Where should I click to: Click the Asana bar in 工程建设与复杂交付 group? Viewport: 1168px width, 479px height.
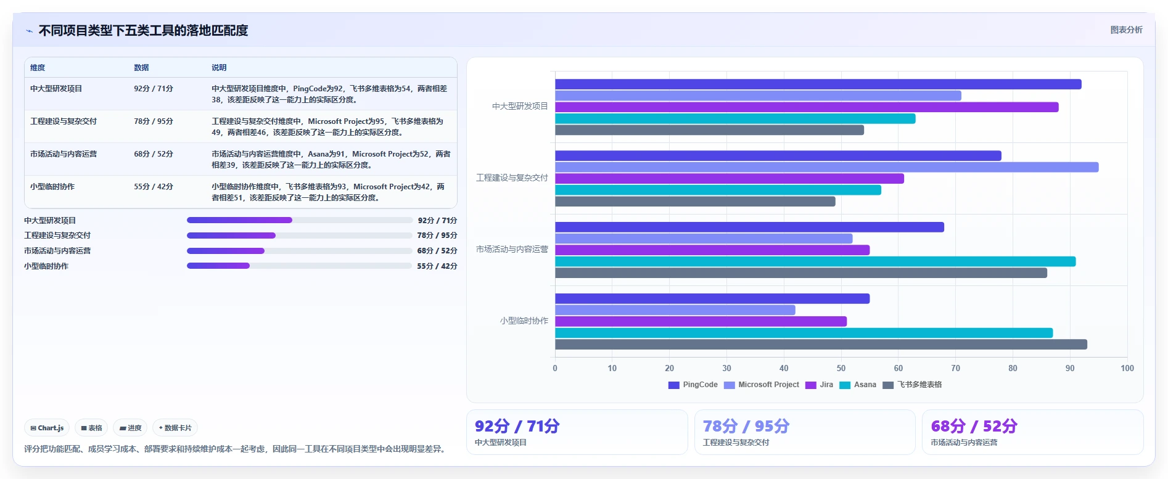click(718, 190)
